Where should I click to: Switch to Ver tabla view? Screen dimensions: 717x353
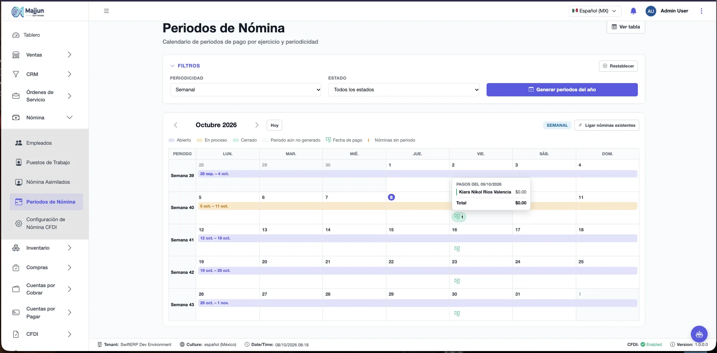pyautogui.click(x=626, y=27)
